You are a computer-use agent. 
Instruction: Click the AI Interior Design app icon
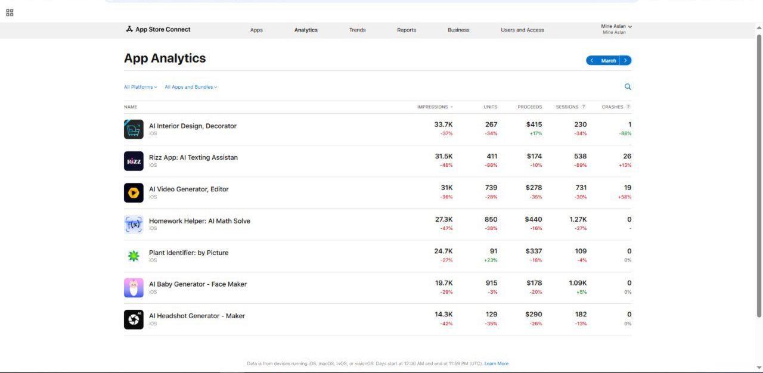click(134, 129)
